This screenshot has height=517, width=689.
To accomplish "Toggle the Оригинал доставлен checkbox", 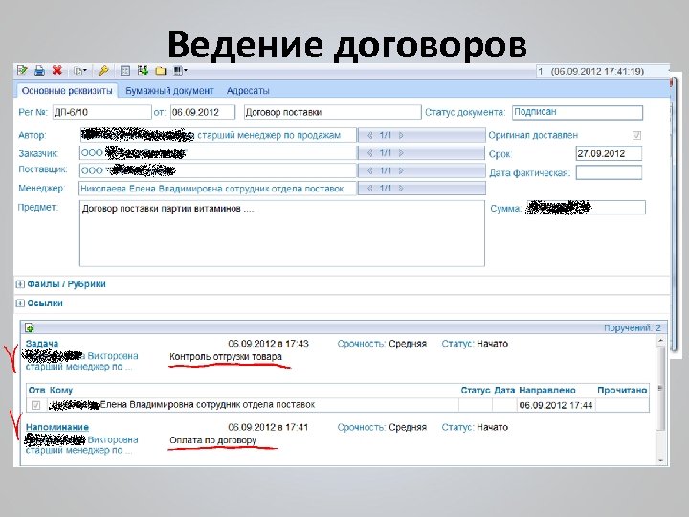I will tap(636, 135).
